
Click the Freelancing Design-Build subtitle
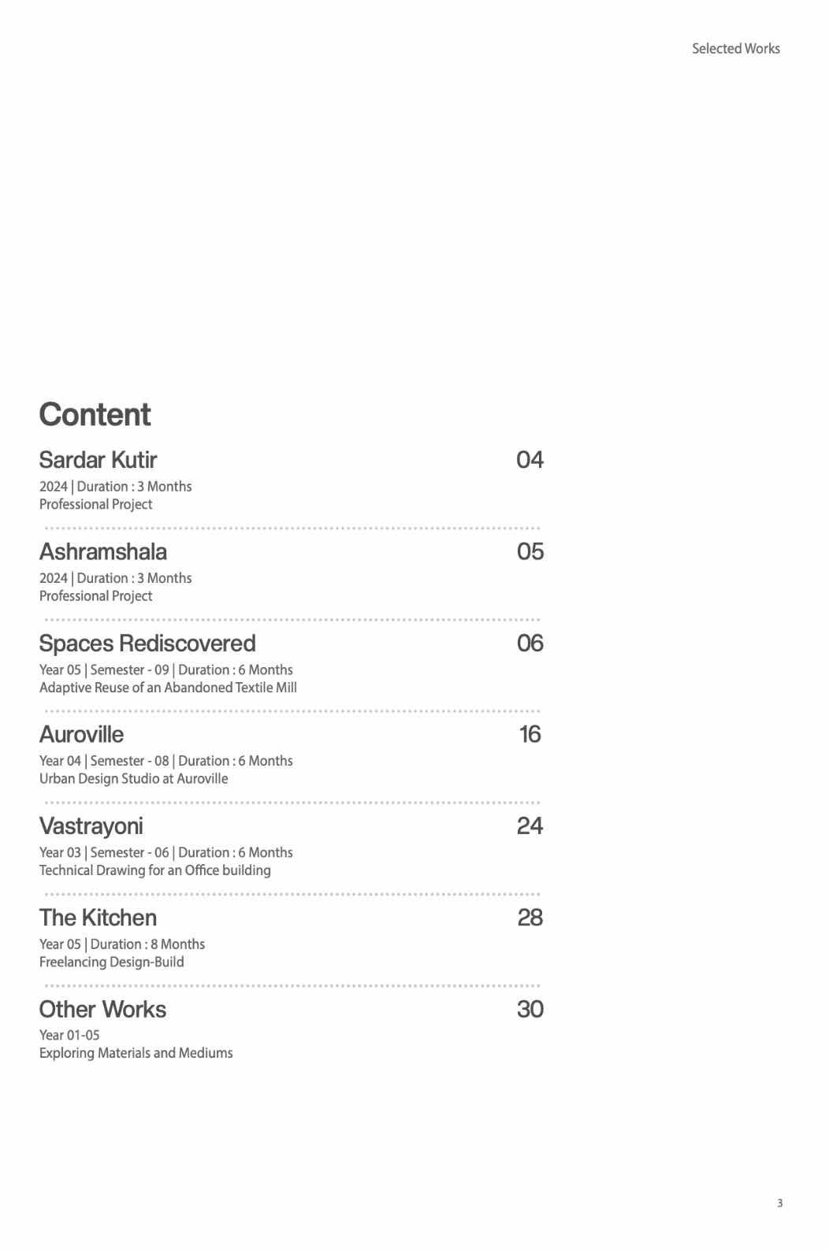tap(111, 962)
